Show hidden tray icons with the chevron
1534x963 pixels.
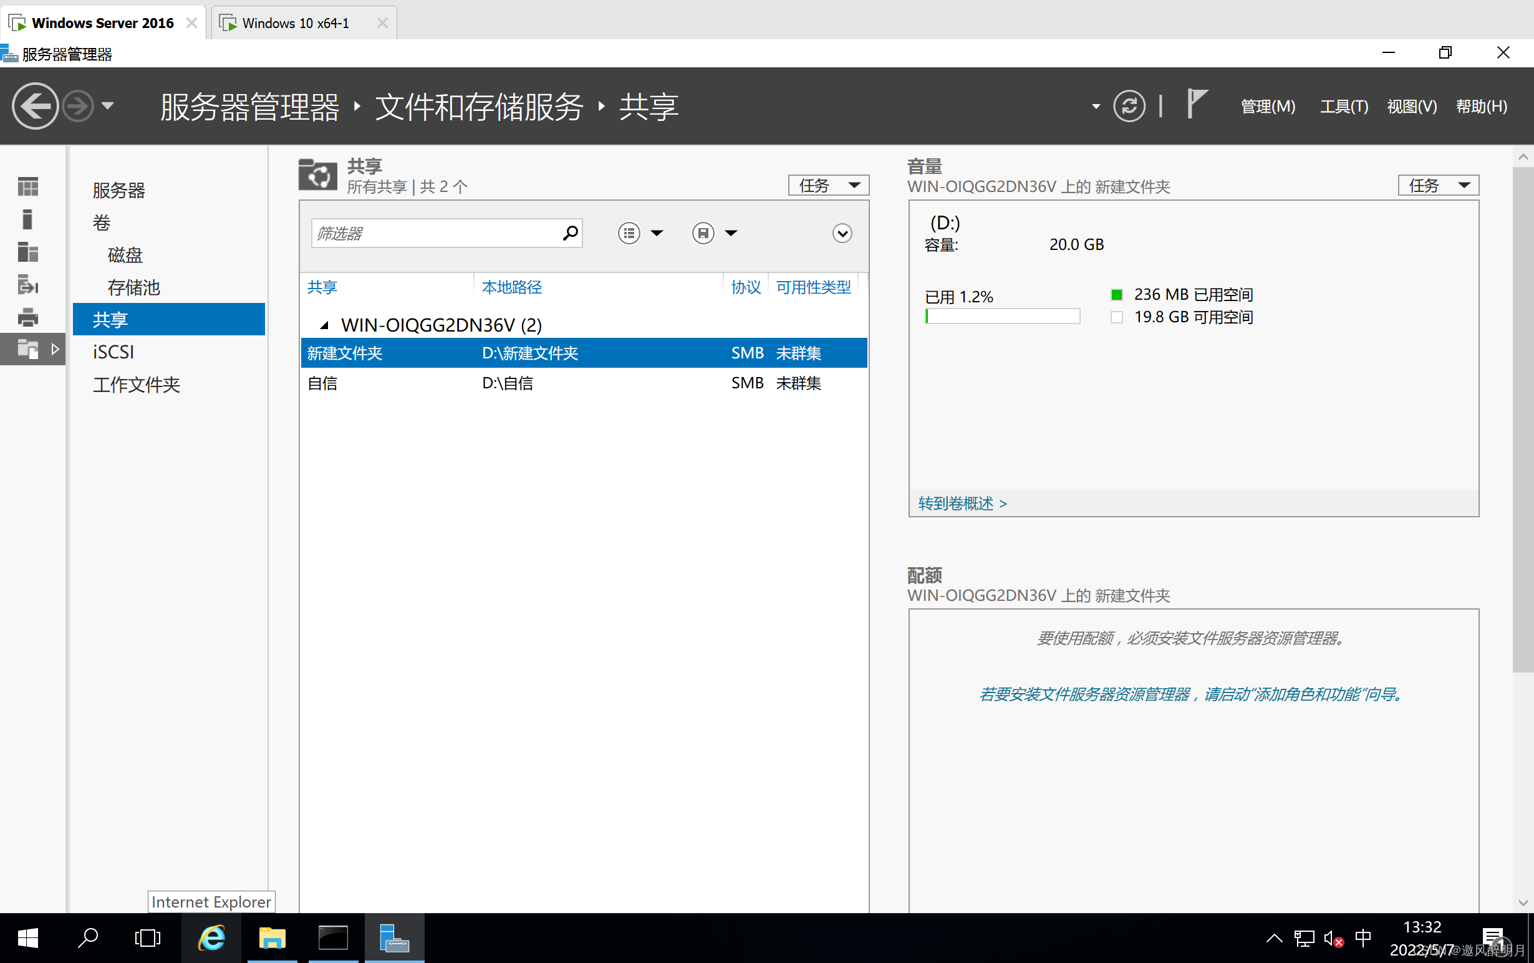(1274, 937)
